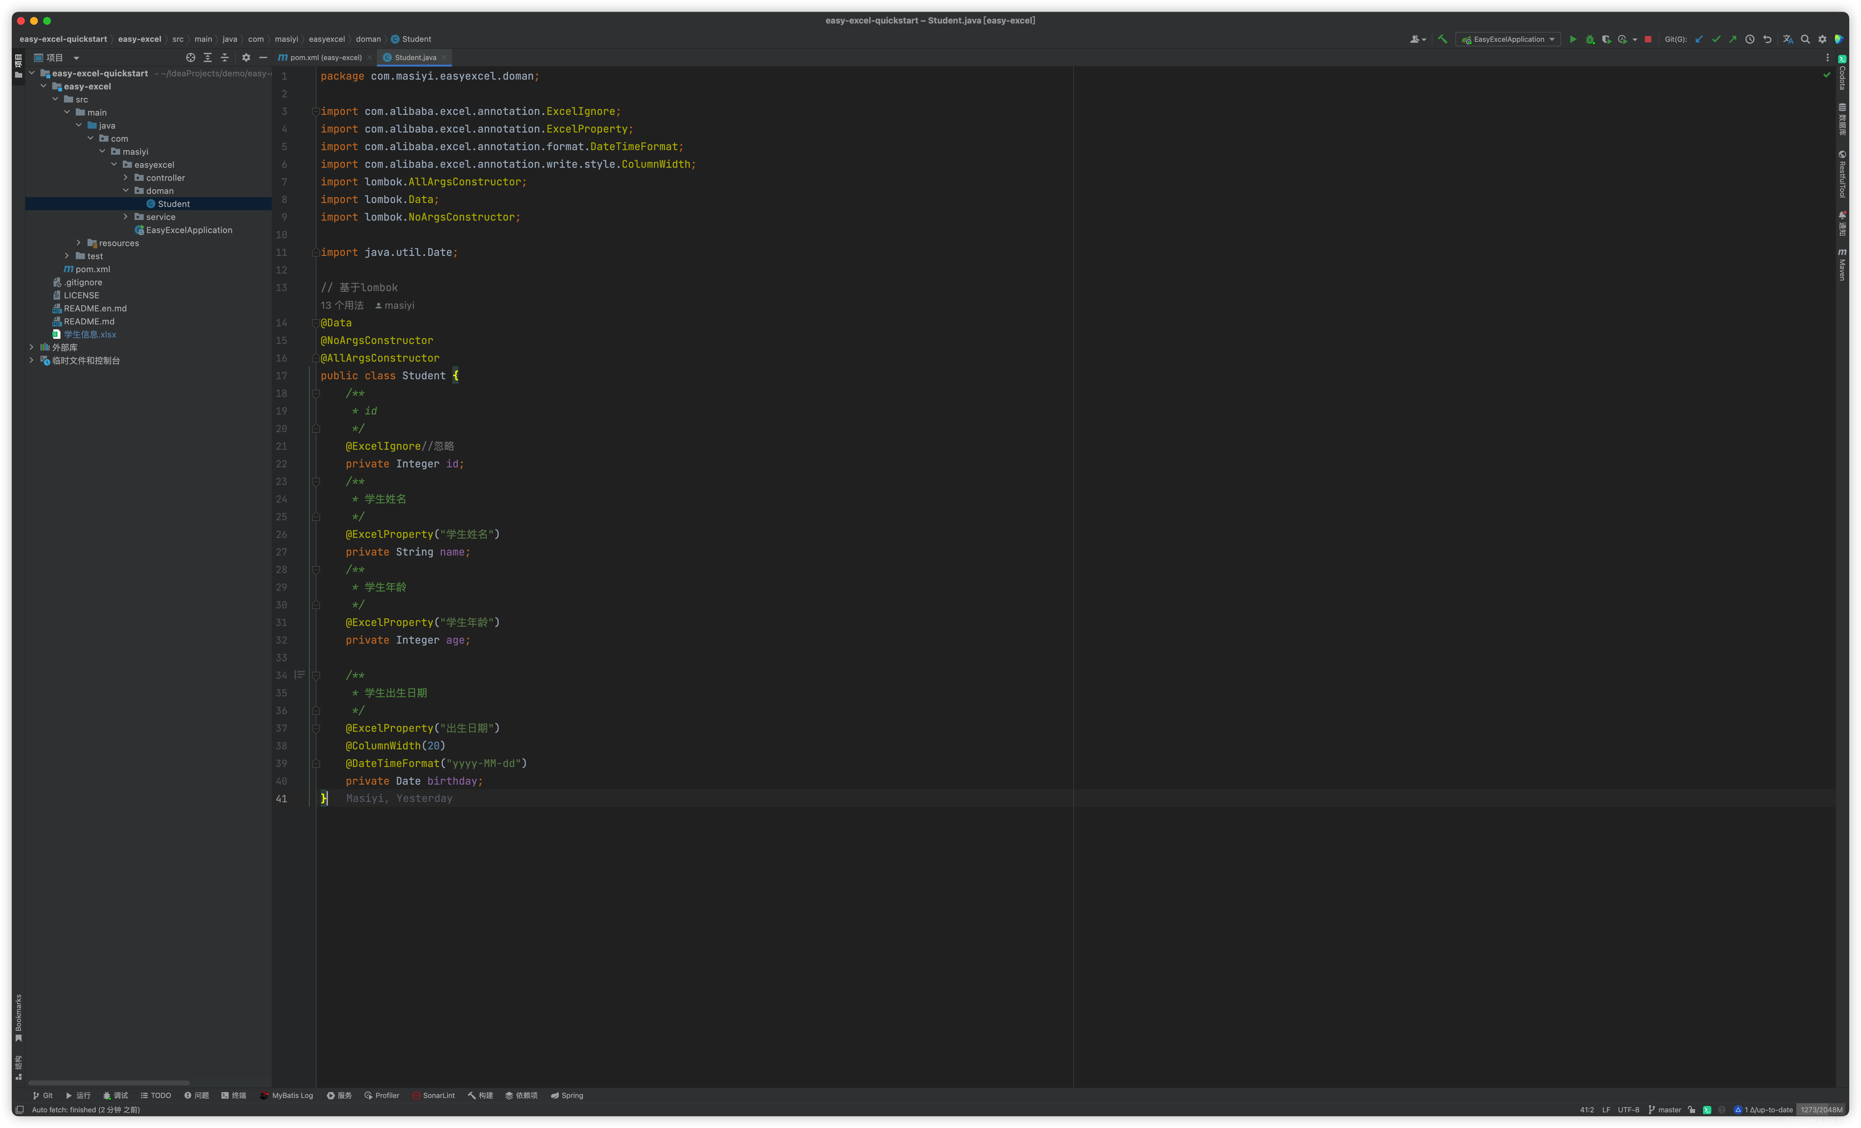This screenshot has width=1861, height=1128.
Task: Collapse the doman package folder
Action: click(125, 190)
